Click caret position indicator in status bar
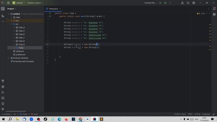The height and width of the screenshot is (122, 217). tap(180, 114)
